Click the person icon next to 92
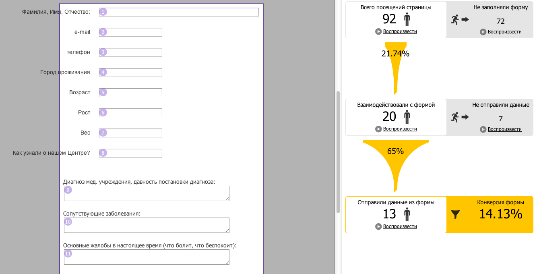 click(407, 19)
